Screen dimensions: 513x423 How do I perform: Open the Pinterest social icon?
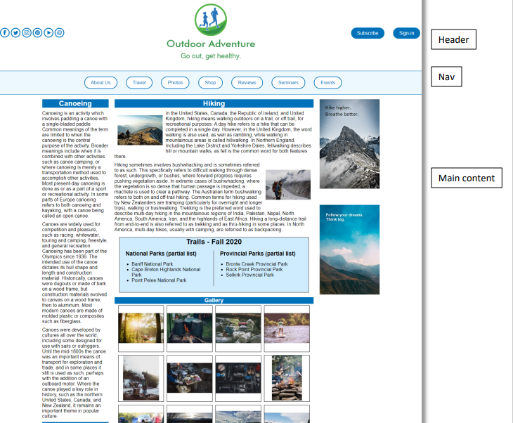pyautogui.click(x=38, y=33)
